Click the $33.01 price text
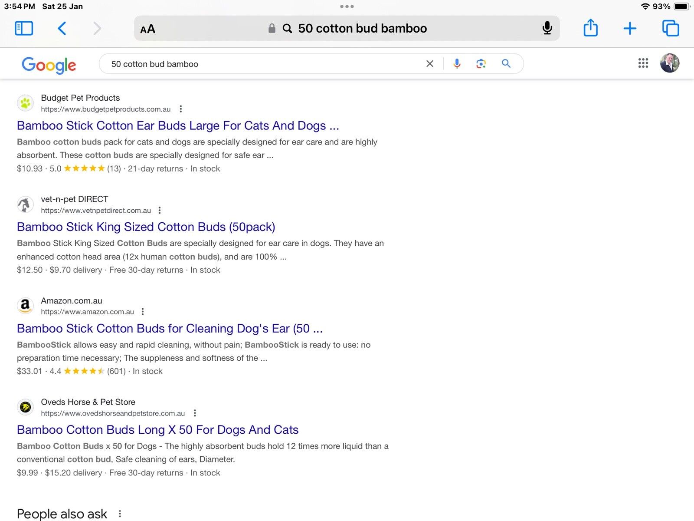The height and width of the screenshot is (521, 694). [x=29, y=371]
